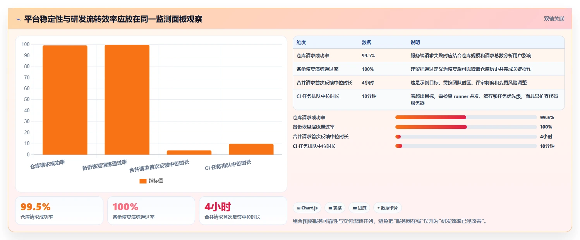This screenshot has width=580, height=240.
Task: Click the 合并请求首次反馈中位时长 table row label
Action: coord(324,82)
